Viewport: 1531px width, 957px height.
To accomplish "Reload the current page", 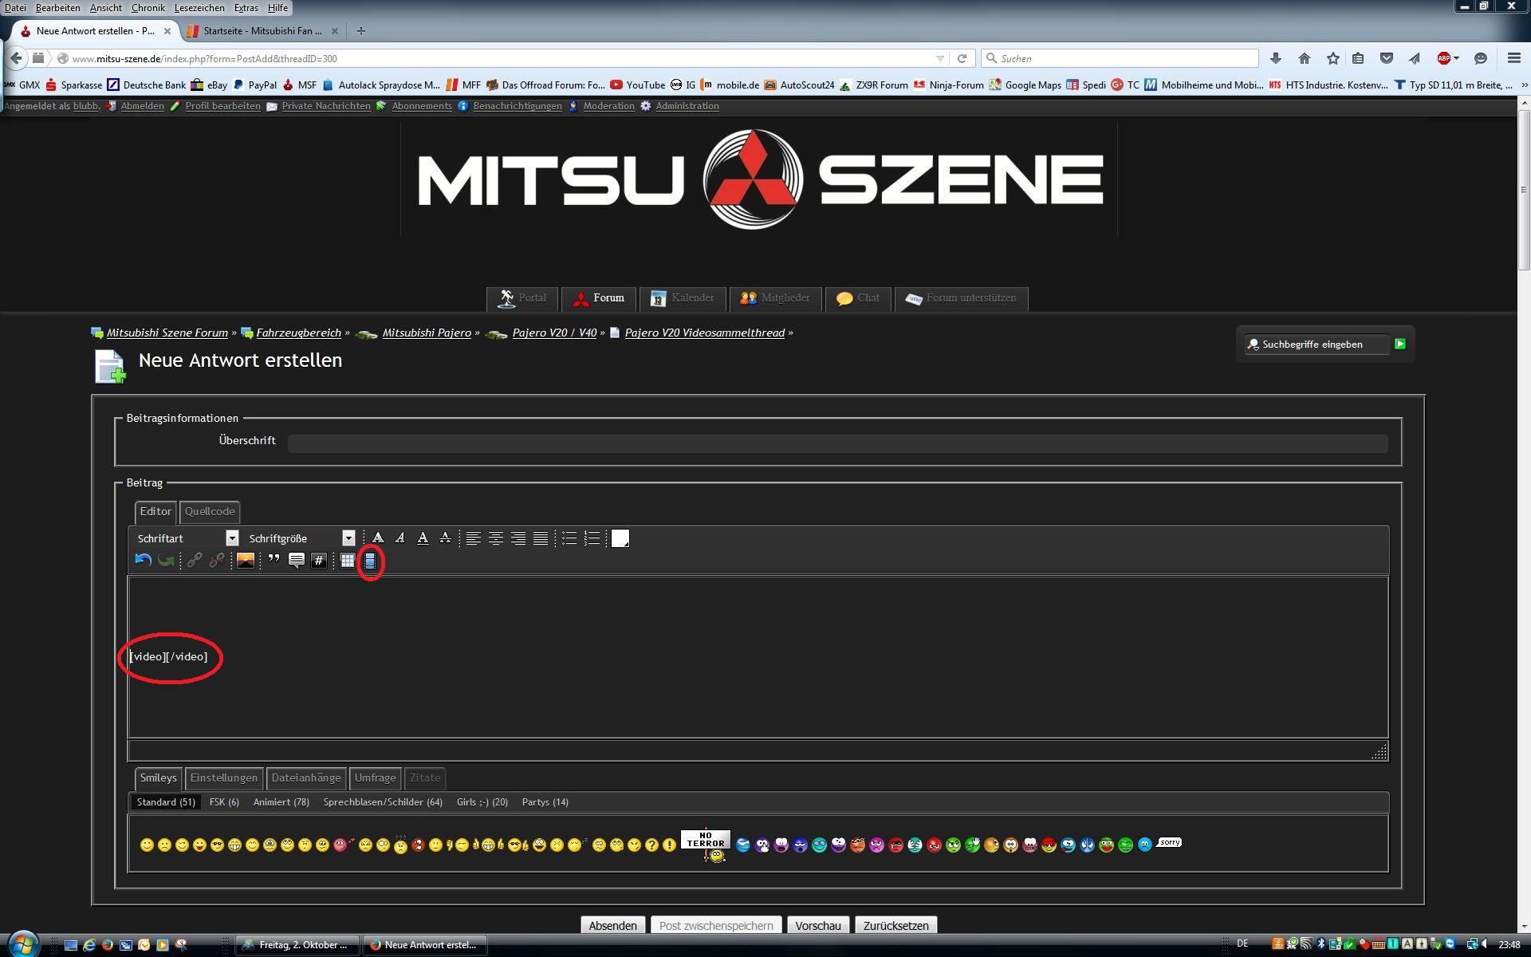I will pos(962,58).
